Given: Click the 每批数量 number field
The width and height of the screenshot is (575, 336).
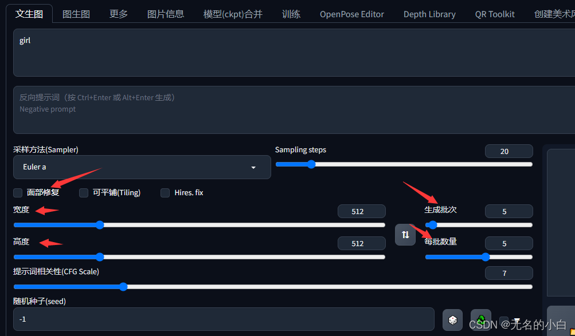Looking at the screenshot, I should click(x=509, y=243).
